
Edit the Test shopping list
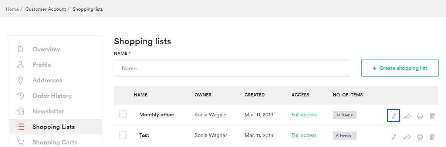[x=394, y=137]
